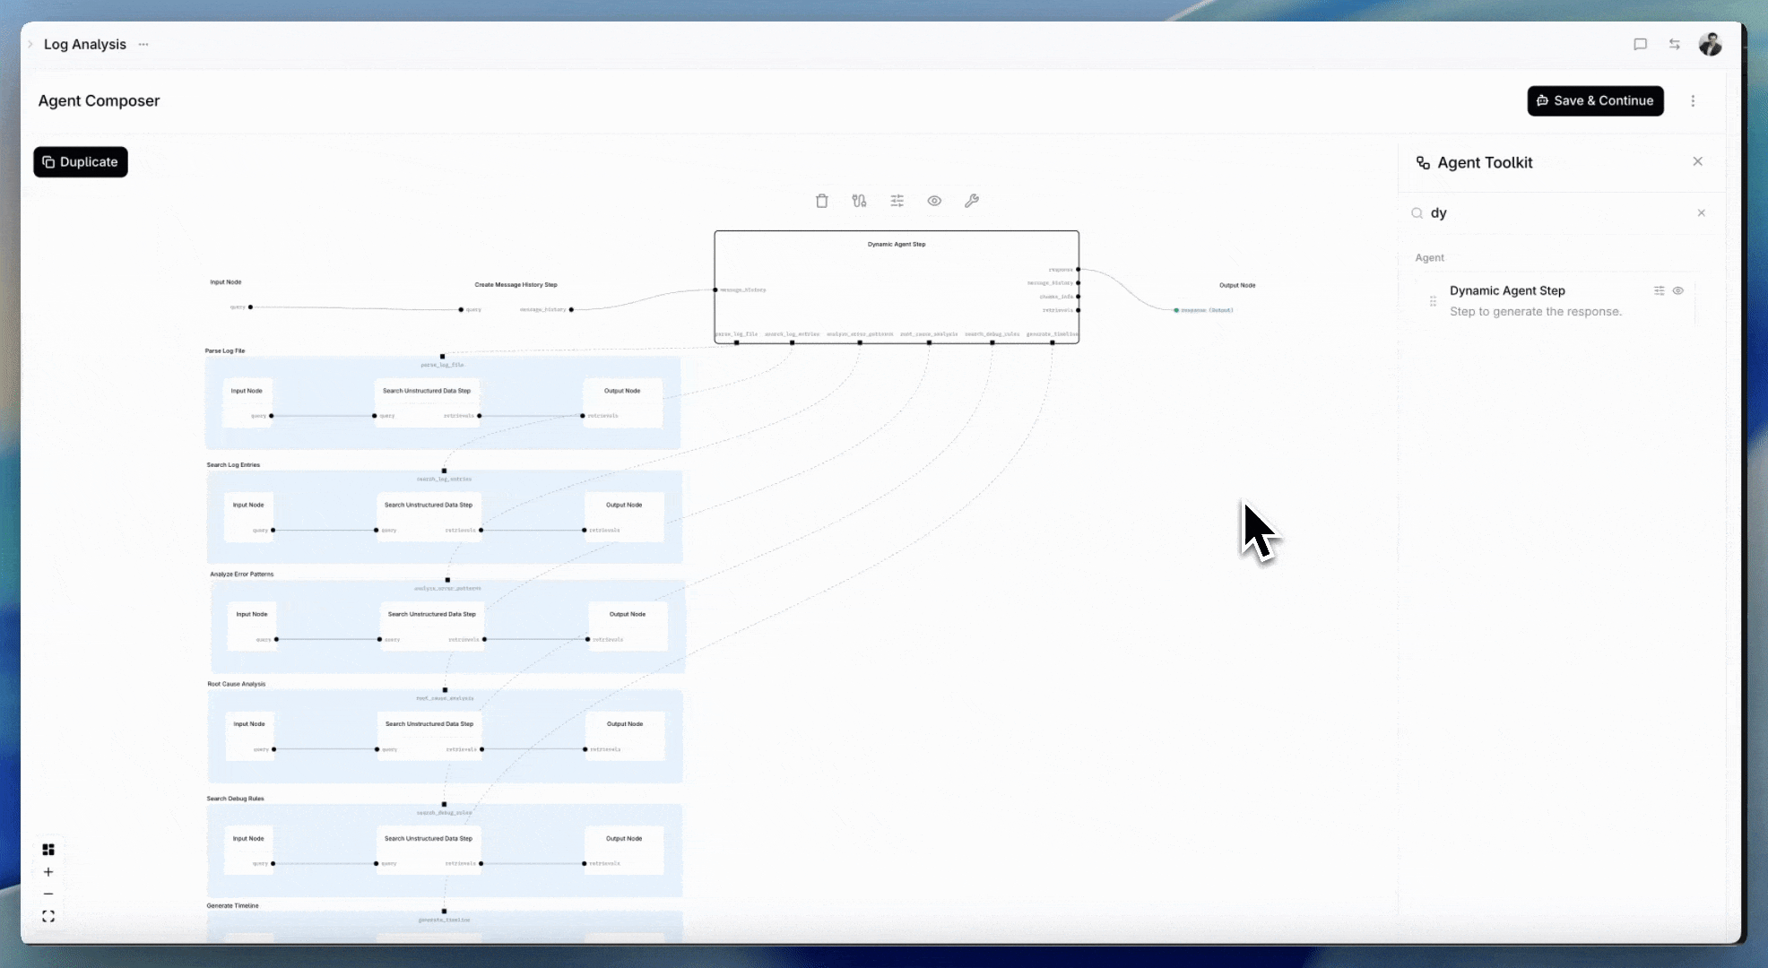Click Save & Continue button

pyautogui.click(x=1595, y=101)
